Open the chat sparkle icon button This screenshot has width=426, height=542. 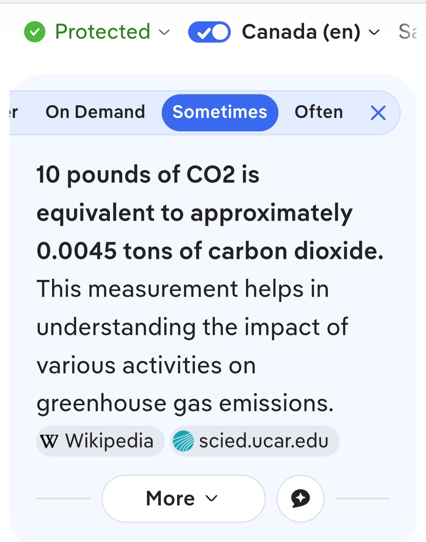301,499
